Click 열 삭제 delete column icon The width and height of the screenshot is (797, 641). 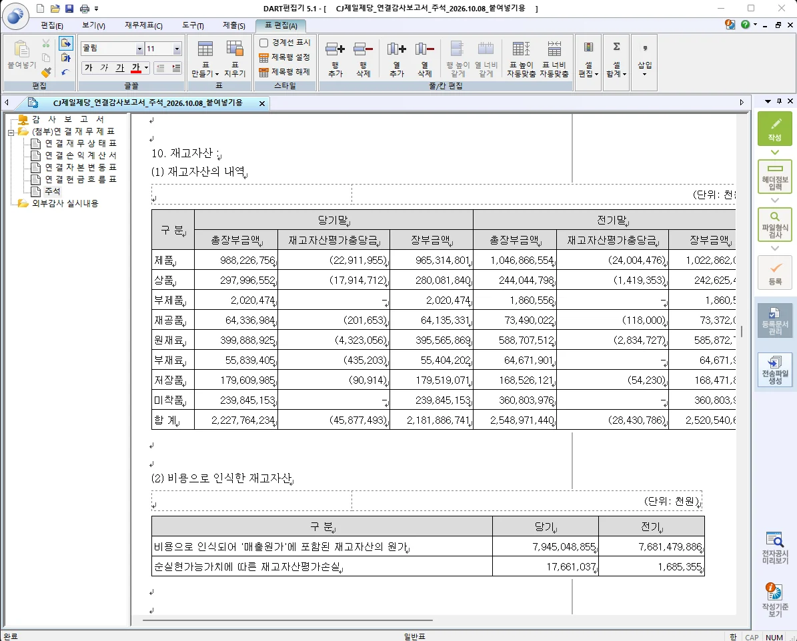pos(424,59)
